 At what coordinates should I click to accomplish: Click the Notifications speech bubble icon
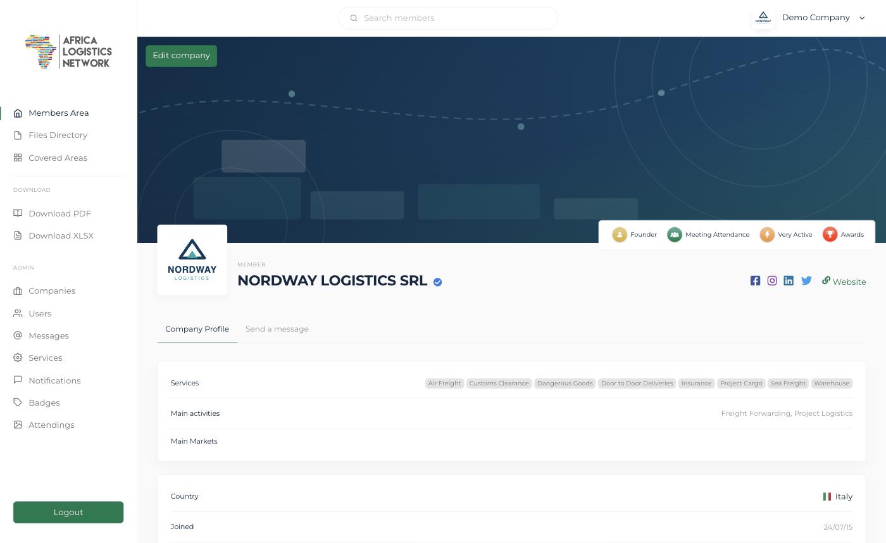click(x=18, y=380)
